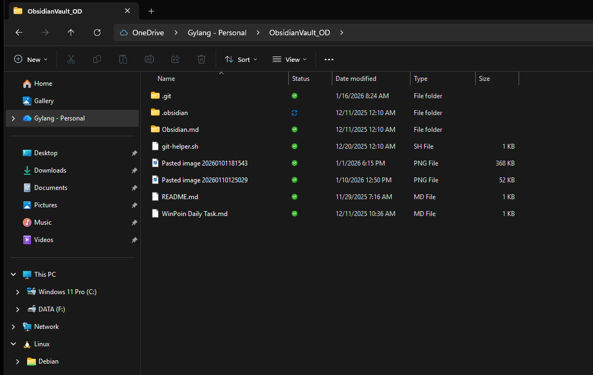Screen dimensions: 593x375
Task: Go up one directory level
Action: 71,33
